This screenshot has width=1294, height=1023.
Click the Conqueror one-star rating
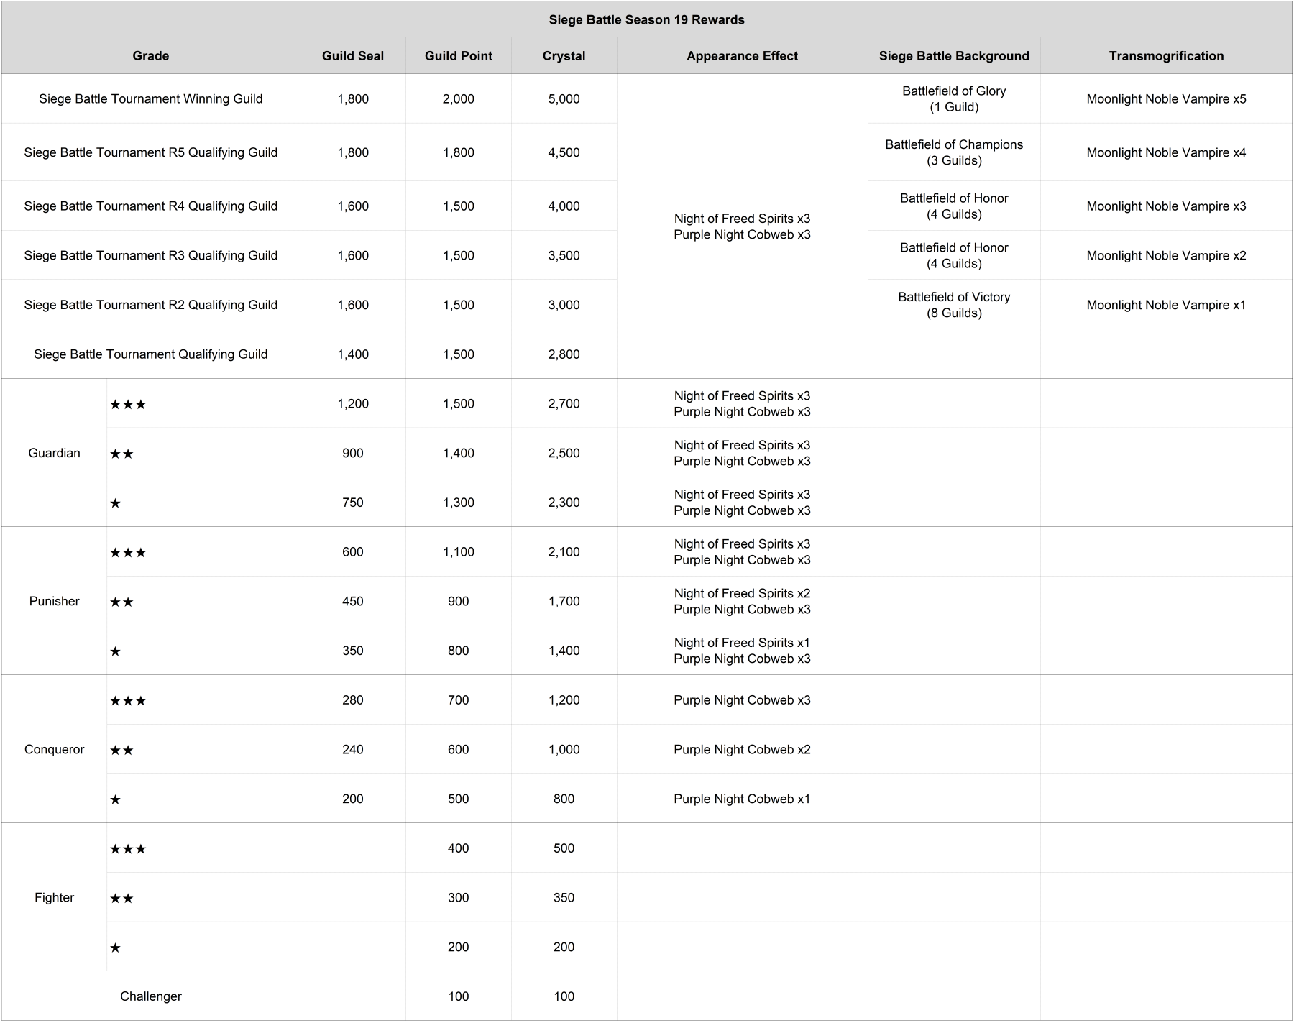[115, 799]
